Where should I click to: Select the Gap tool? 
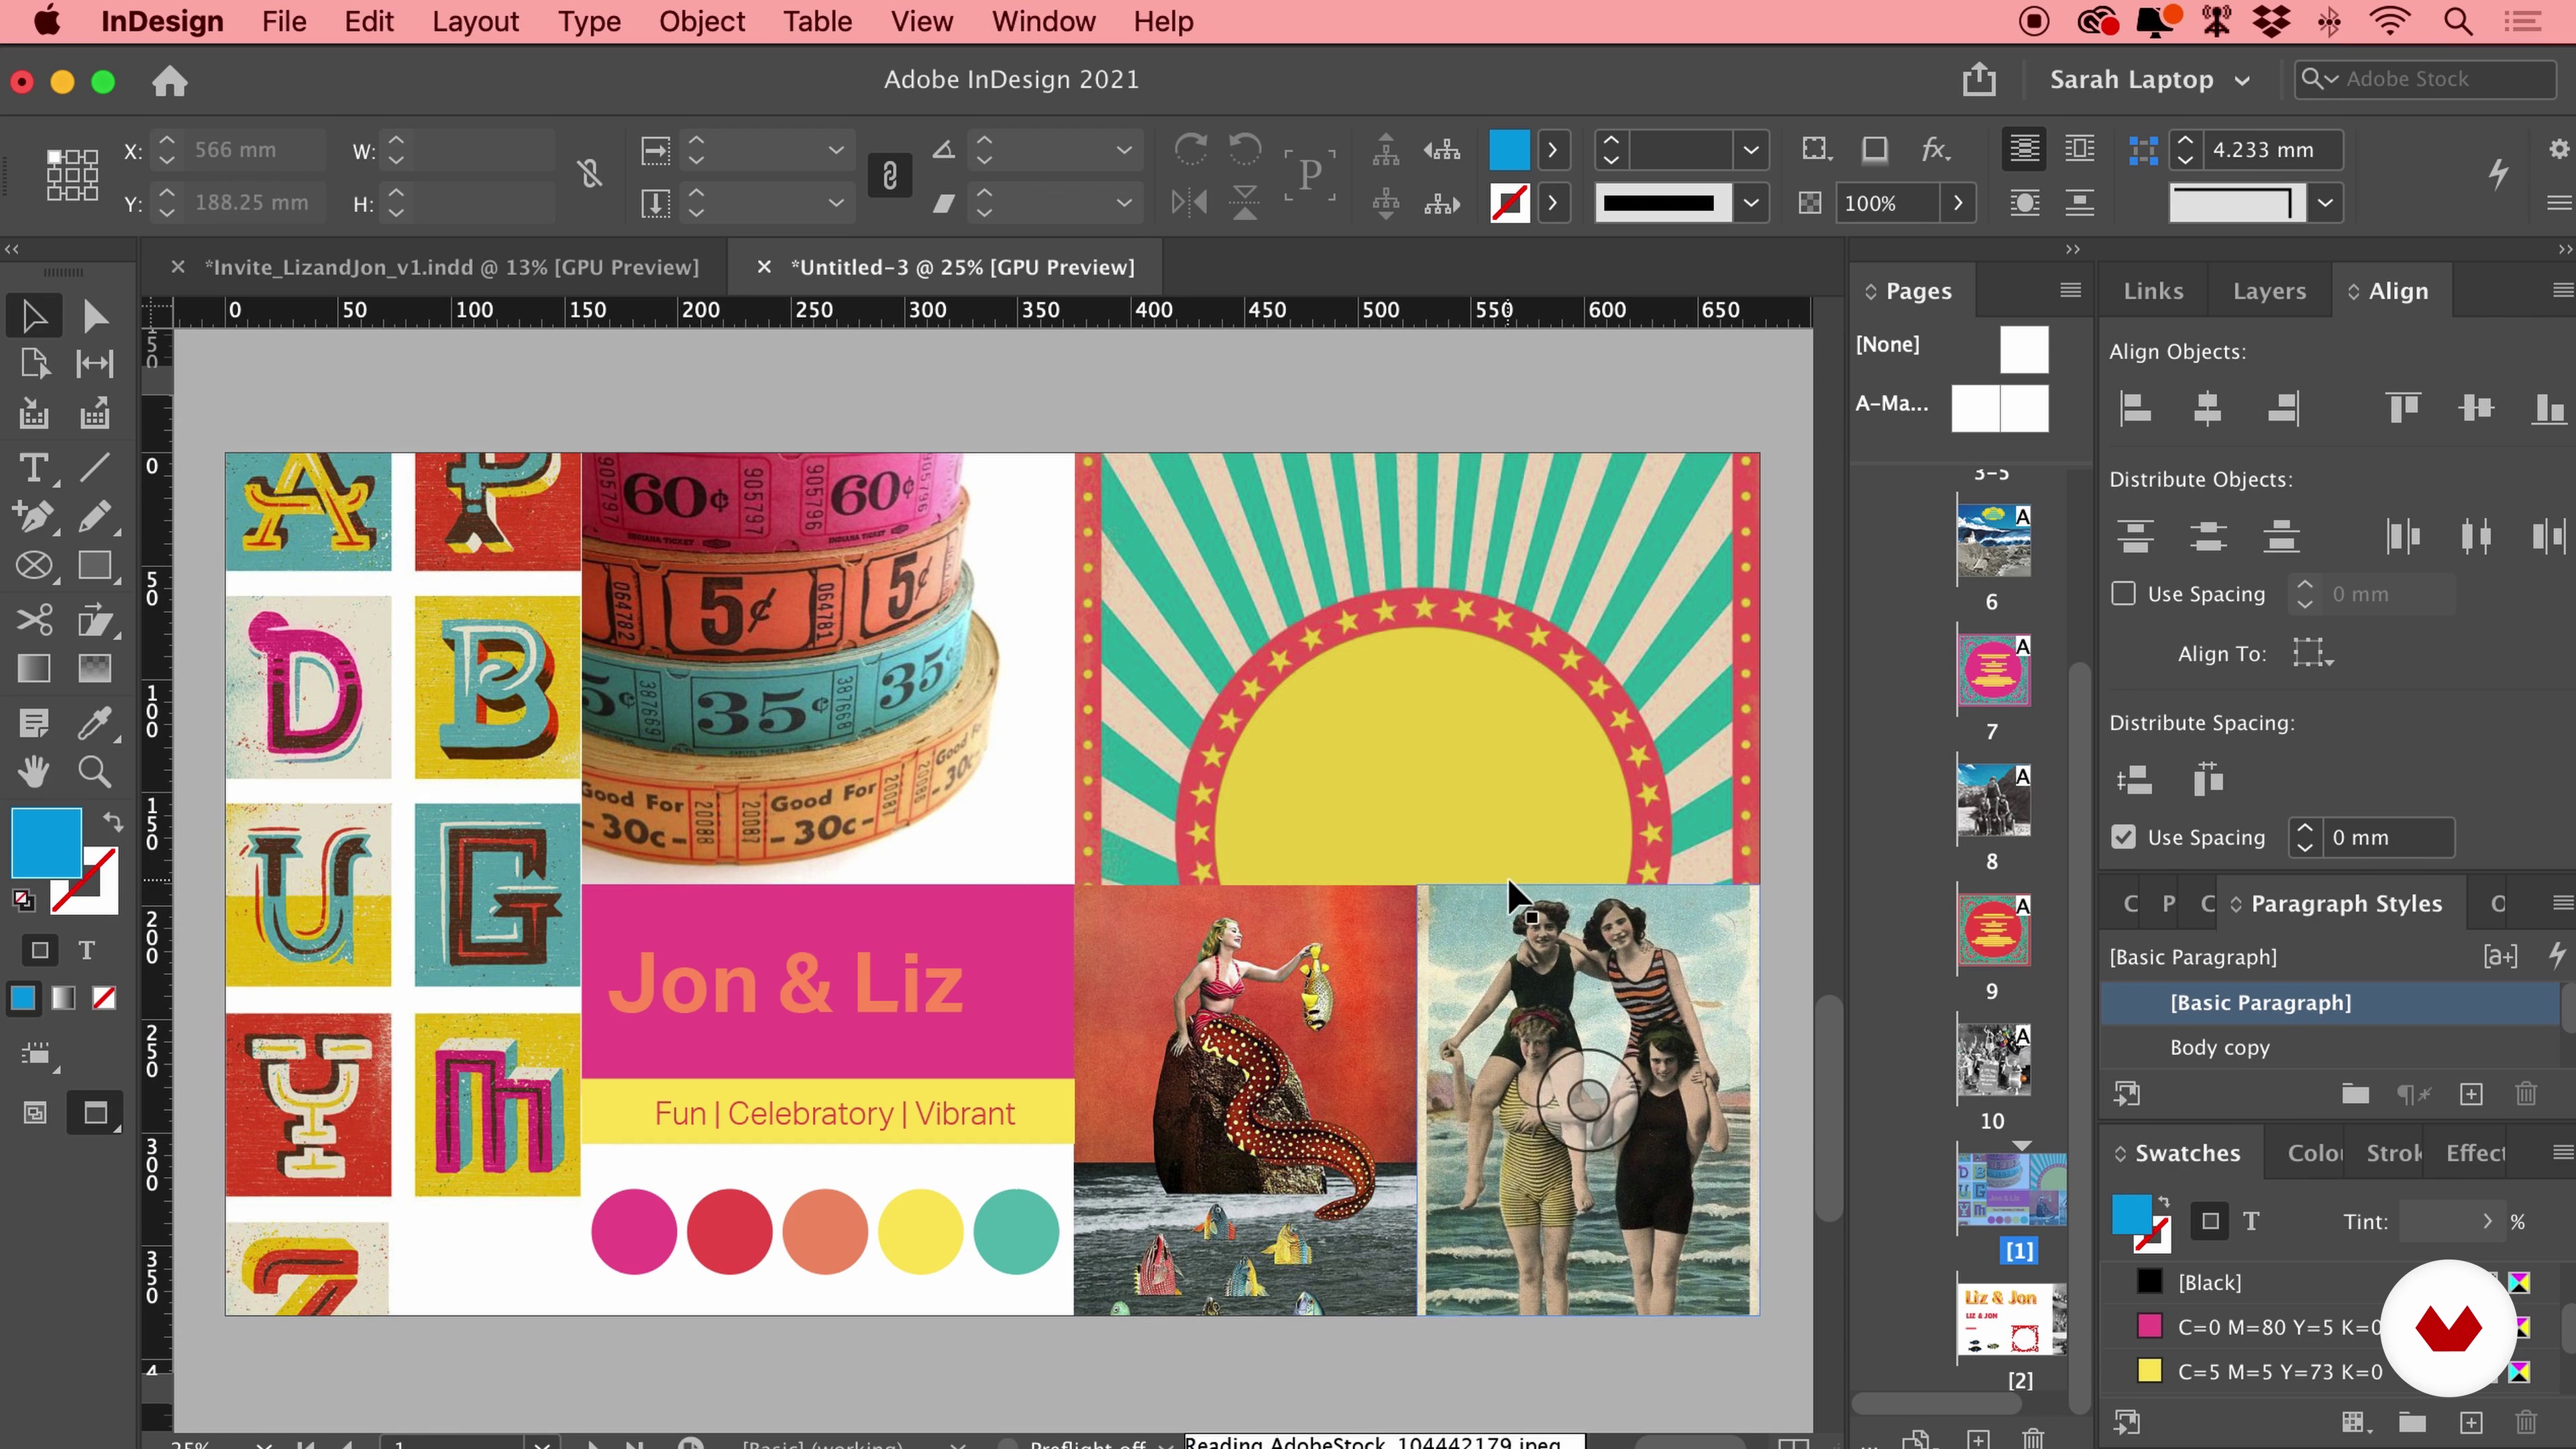tap(95, 364)
